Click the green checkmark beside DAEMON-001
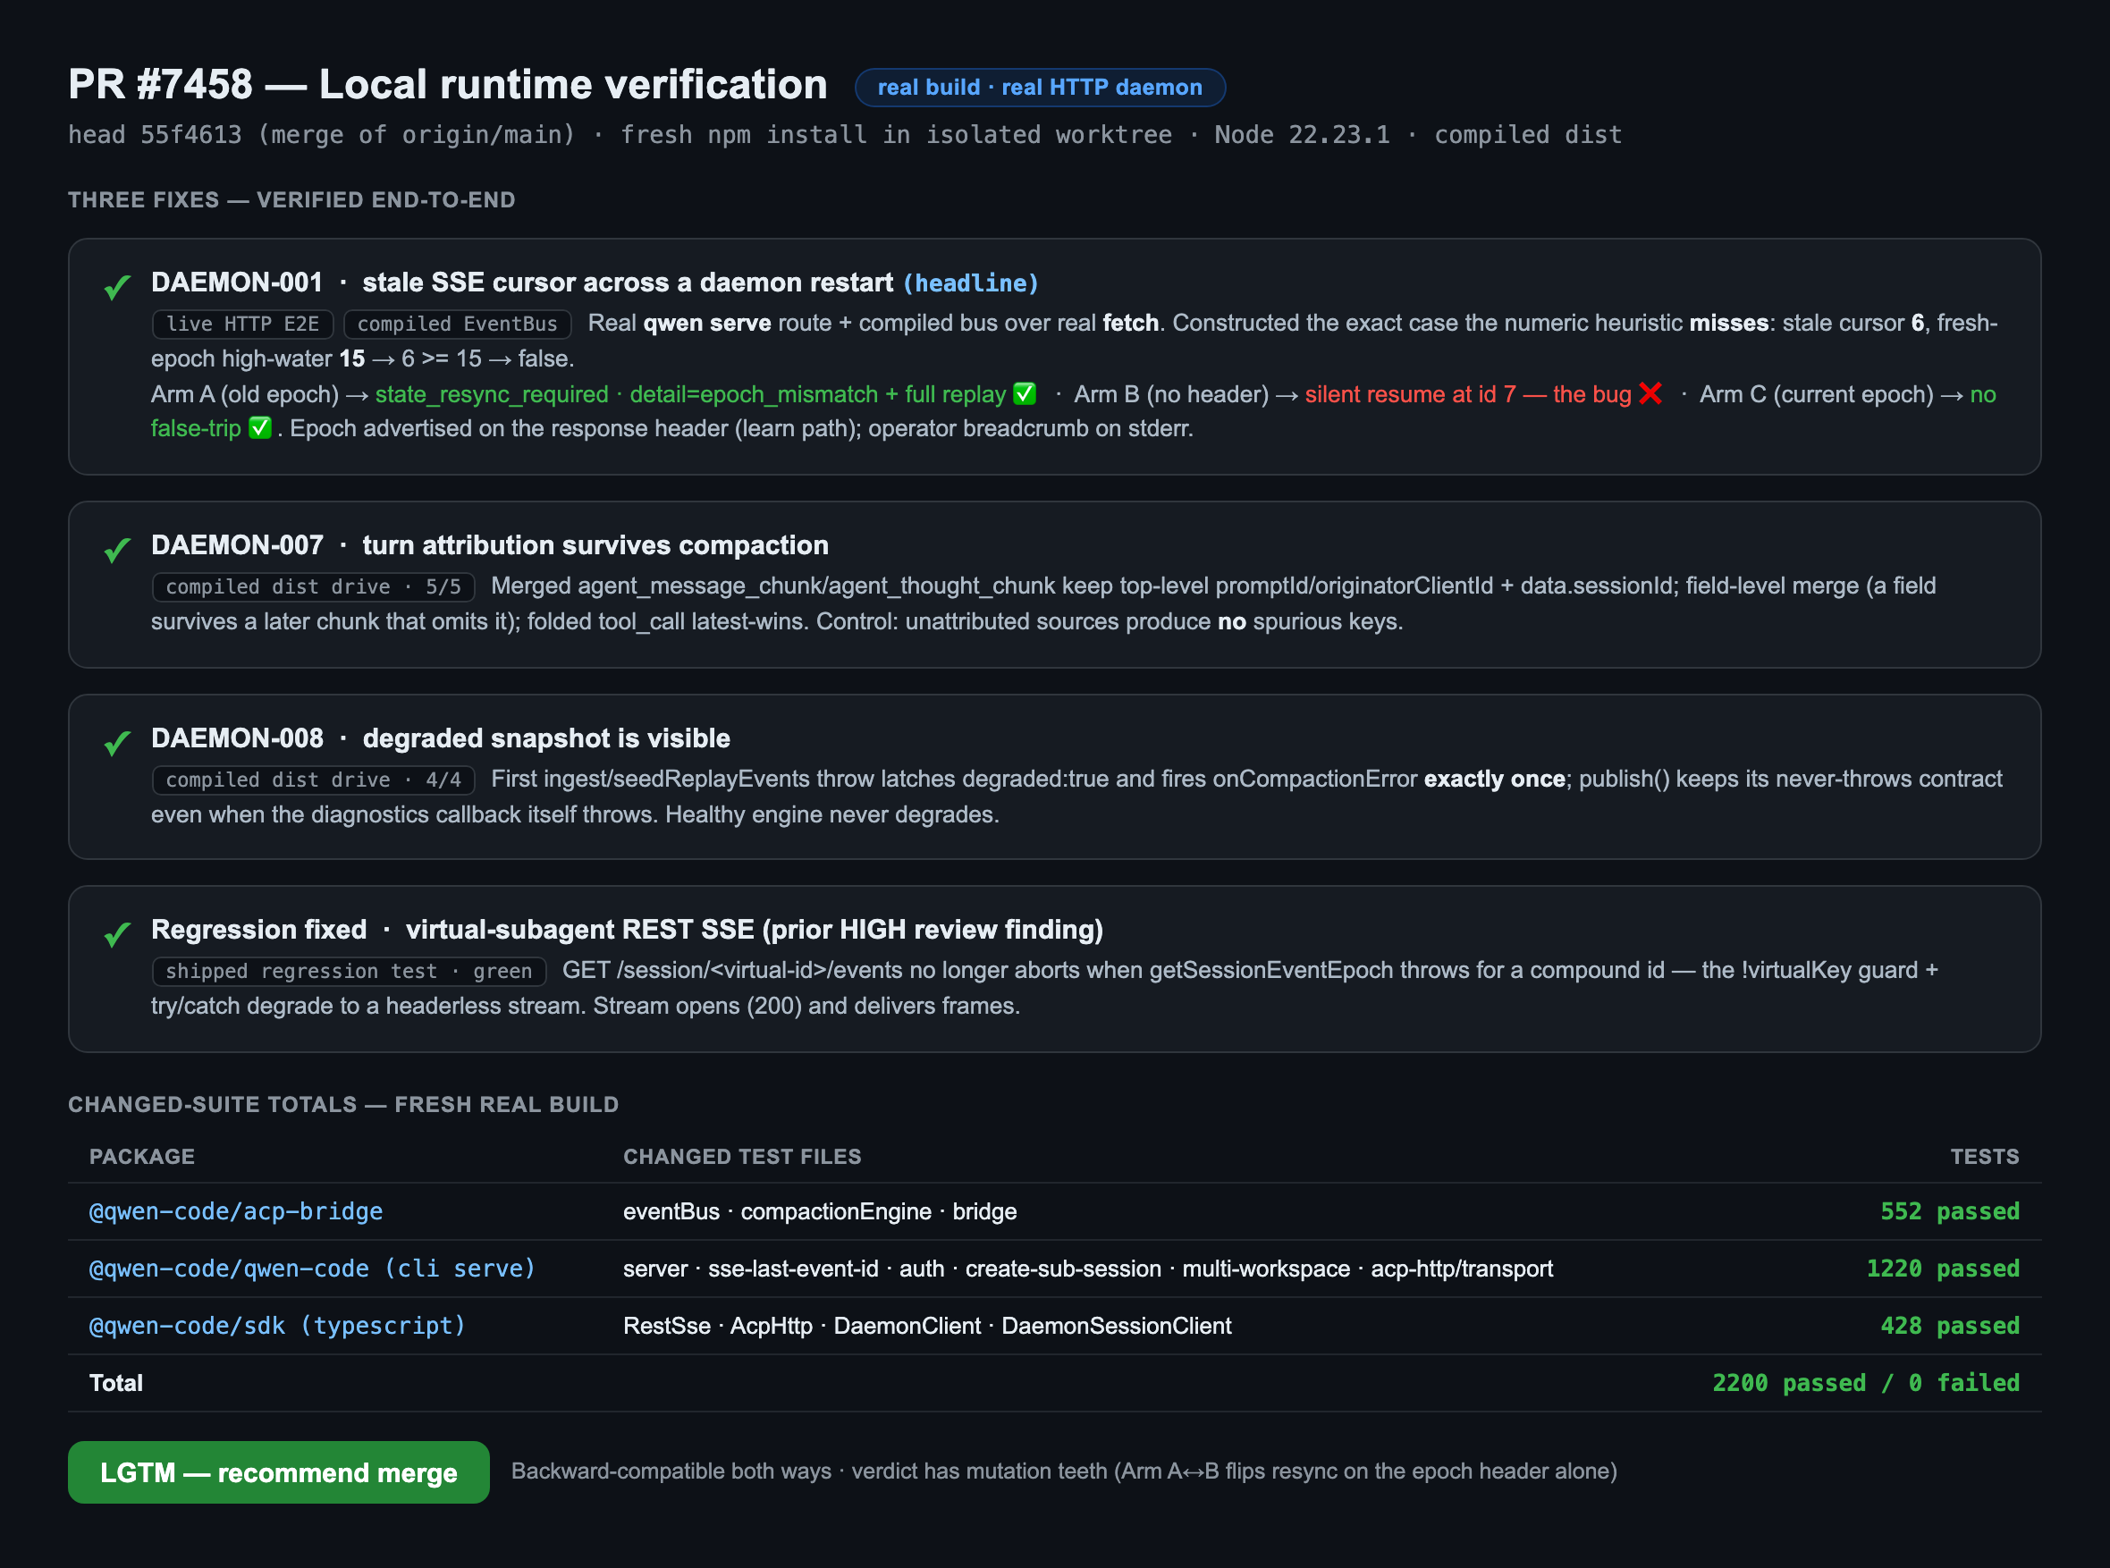Screen dimensions: 2110x1568 [x=117, y=287]
